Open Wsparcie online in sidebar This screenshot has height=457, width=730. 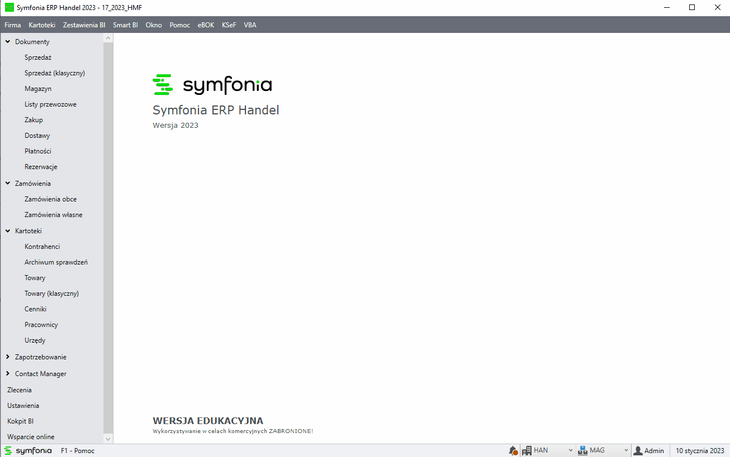point(31,437)
